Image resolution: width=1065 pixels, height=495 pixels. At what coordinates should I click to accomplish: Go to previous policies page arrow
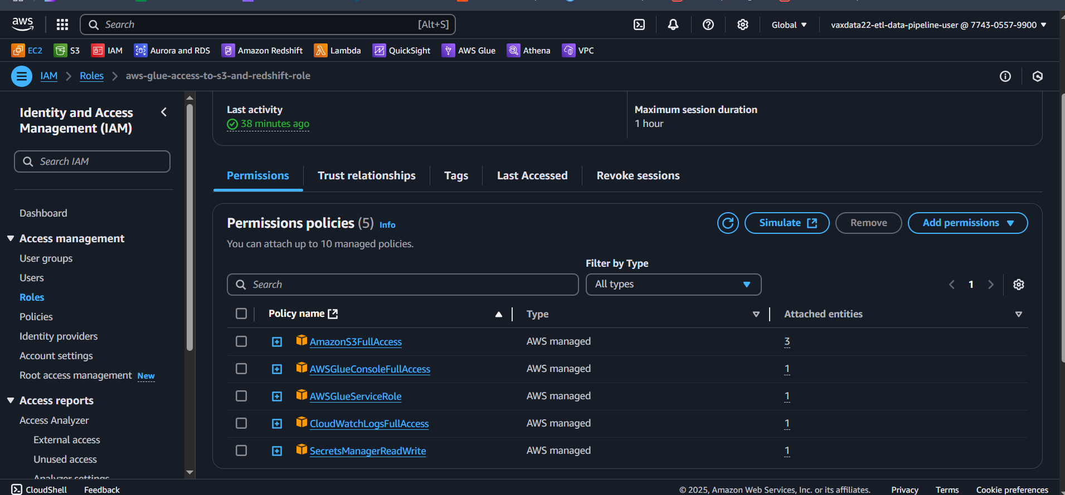click(x=952, y=285)
